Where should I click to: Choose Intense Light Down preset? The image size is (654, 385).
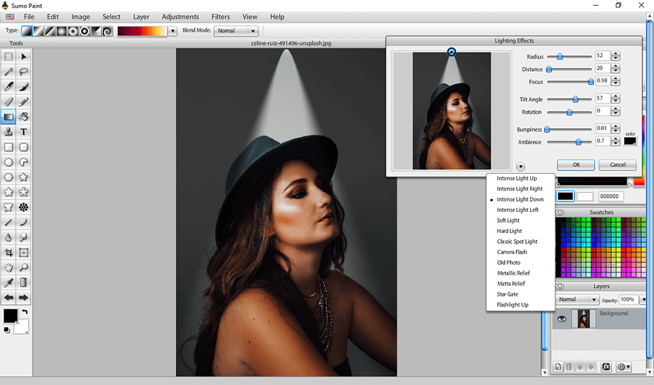[x=520, y=200]
